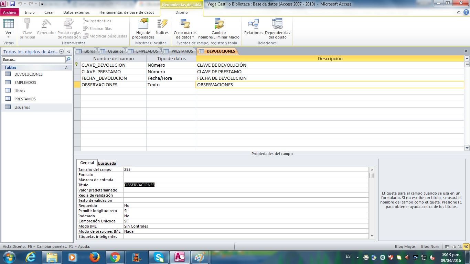Open Firefox from the taskbar
The width and height of the screenshot is (470, 264).
pos(94,257)
